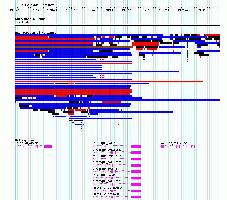227x200 pixels.
Task: Click the 133190k ruler tick label
Action: pyautogui.click(x=108, y=10)
